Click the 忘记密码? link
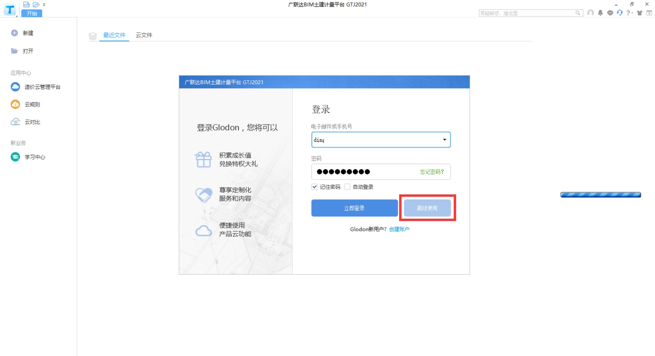Image resolution: width=655 pixels, height=356 pixels. coord(432,172)
